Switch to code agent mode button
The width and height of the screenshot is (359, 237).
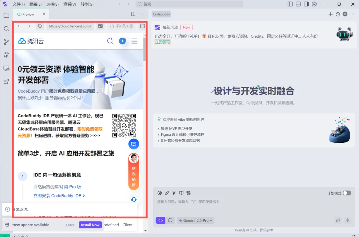(x=161, y=220)
